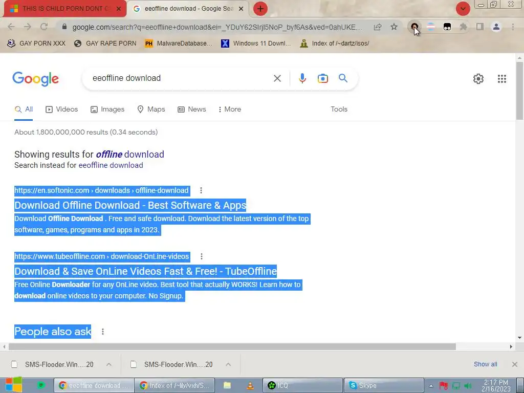This screenshot has height=393, width=524.
Task: Open the MalwareDatabase bookmark
Action: [179, 43]
